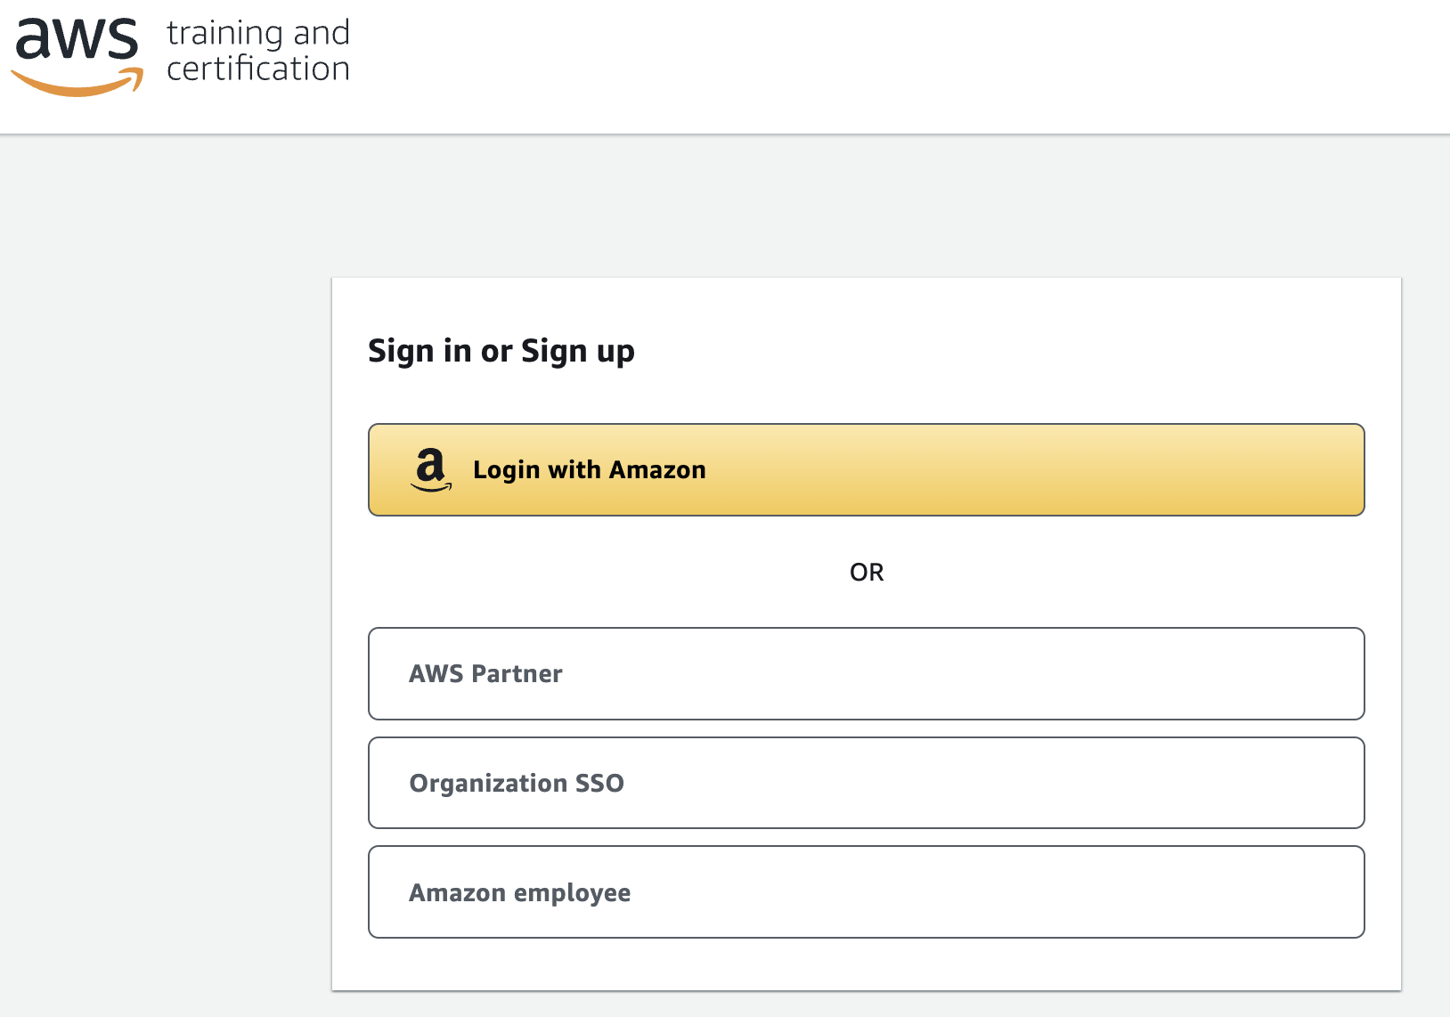Image resolution: width=1450 pixels, height=1017 pixels.
Task: Click the 'Organization SSO' label text
Action: tap(517, 783)
